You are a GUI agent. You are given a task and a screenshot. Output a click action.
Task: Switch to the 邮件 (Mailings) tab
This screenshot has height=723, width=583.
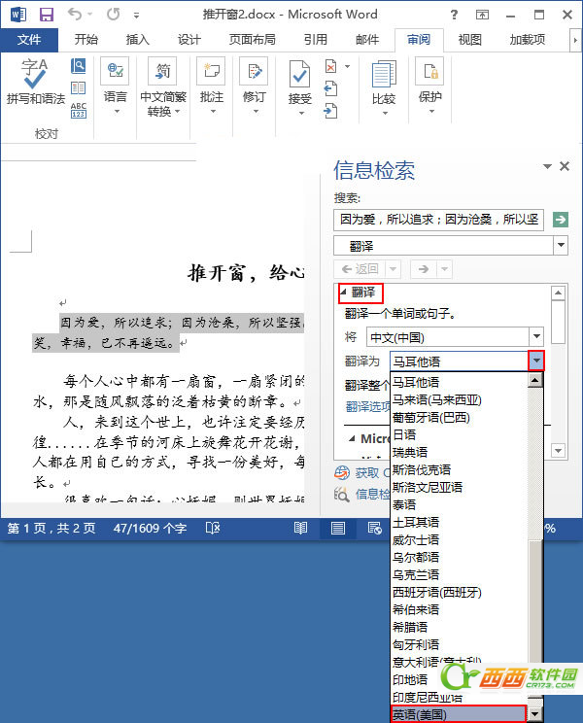[x=367, y=40]
